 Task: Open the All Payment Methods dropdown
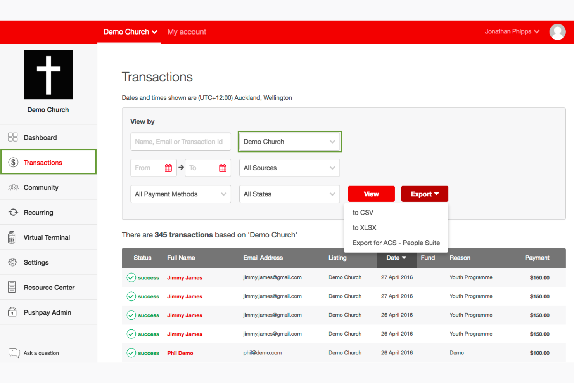point(181,194)
